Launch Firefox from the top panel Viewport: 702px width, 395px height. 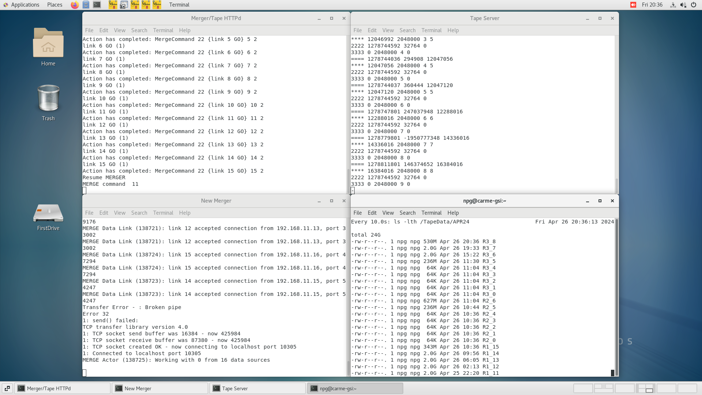coord(75,5)
